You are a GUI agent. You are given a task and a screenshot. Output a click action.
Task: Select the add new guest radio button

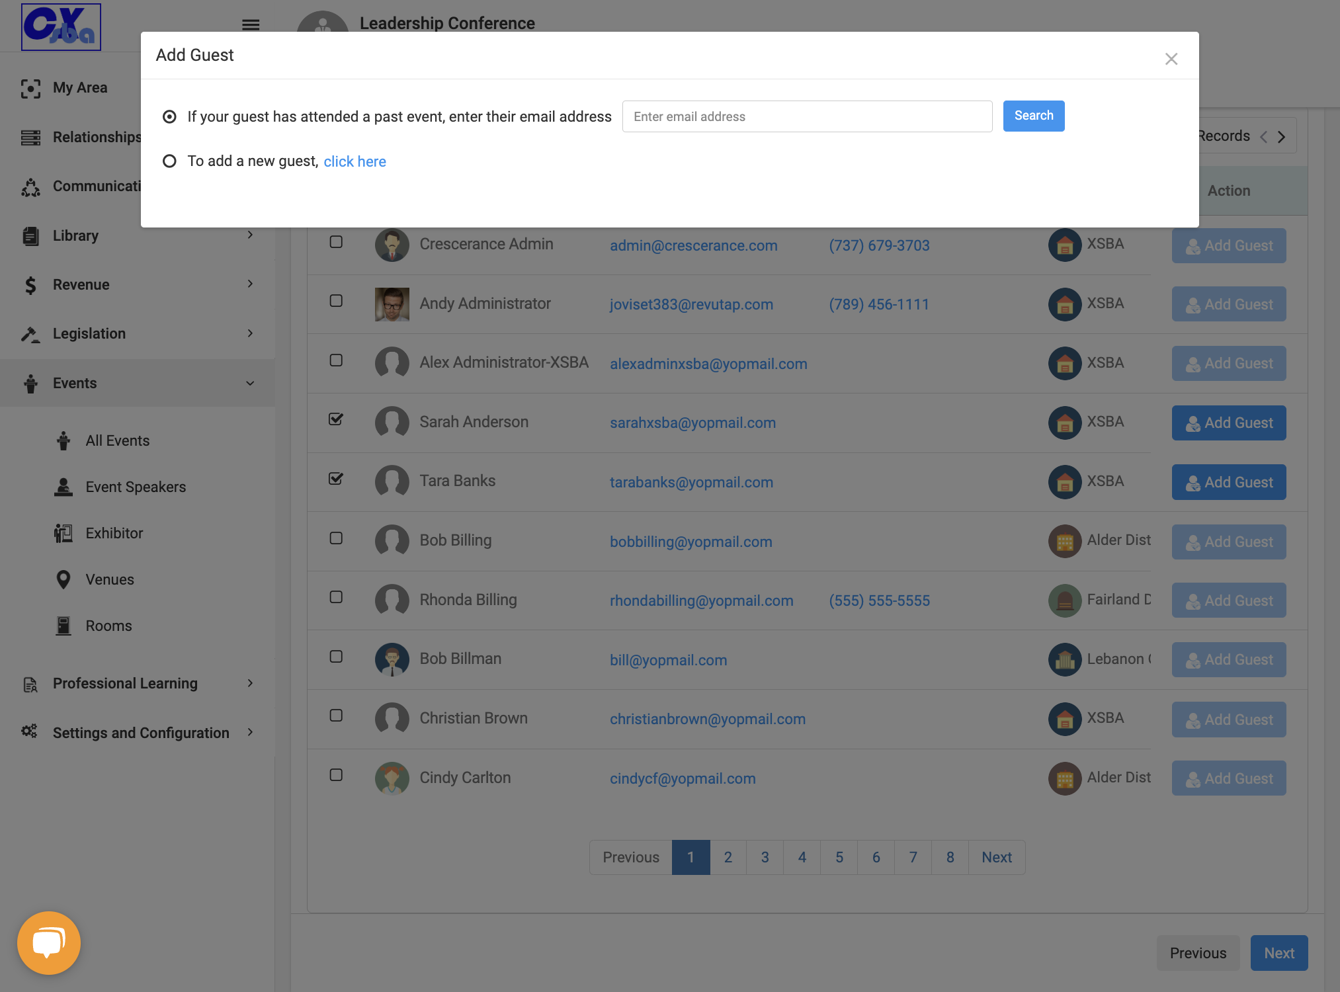click(169, 161)
